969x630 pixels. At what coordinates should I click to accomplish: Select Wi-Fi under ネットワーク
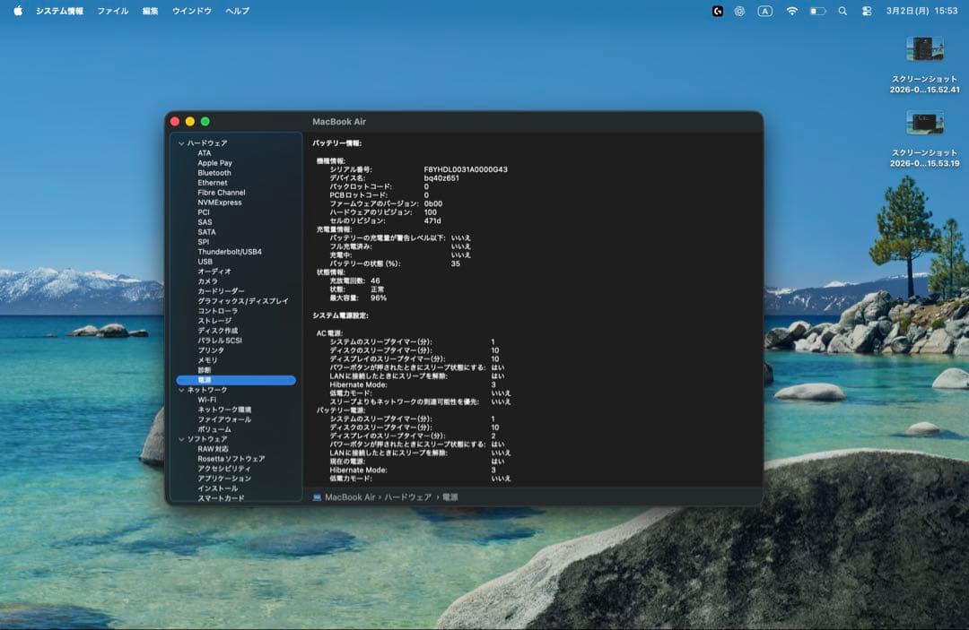(206, 400)
